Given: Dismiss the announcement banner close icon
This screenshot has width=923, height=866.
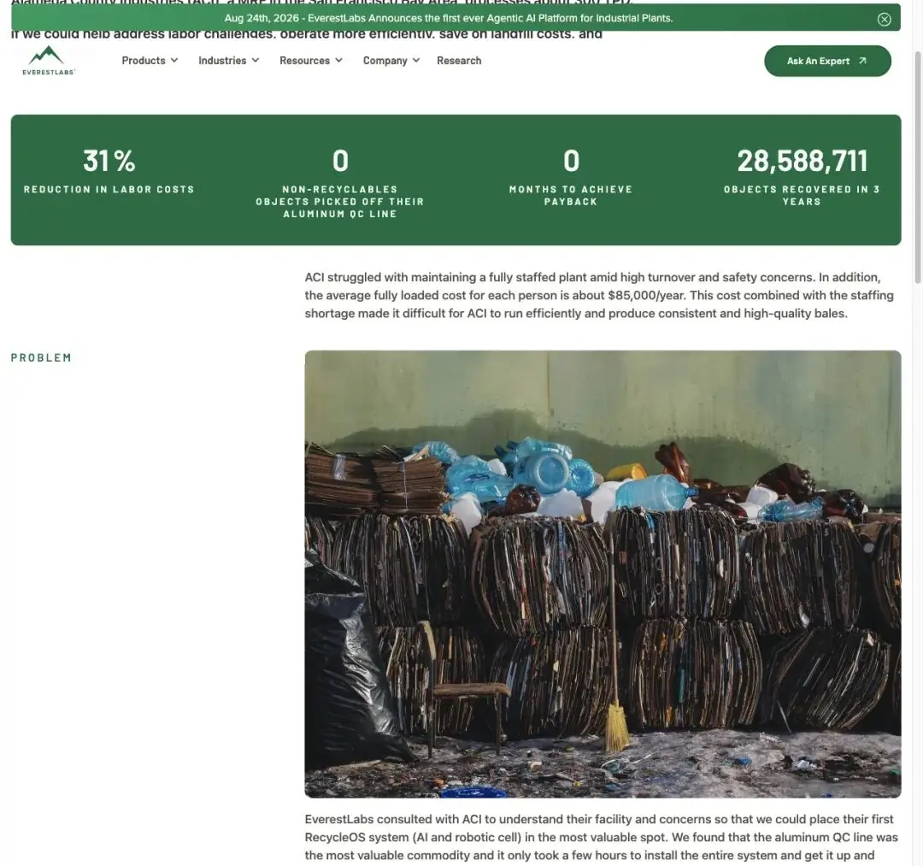Looking at the screenshot, I should (884, 19).
